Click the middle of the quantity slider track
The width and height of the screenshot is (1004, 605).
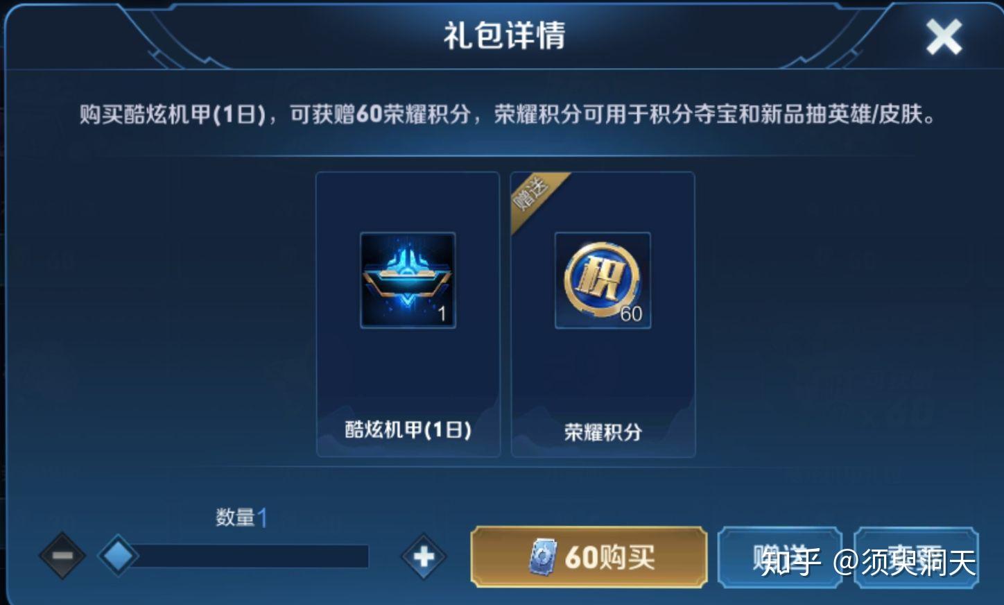click(246, 556)
